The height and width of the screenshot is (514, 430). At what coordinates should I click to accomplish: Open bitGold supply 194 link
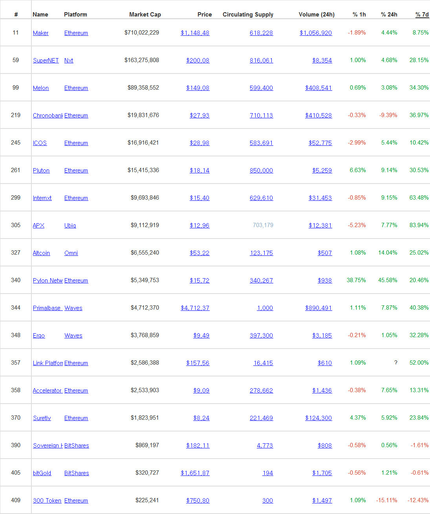[x=268, y=473]
